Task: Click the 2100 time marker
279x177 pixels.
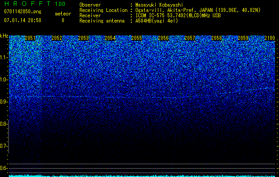Action: [x=270, y=38]
